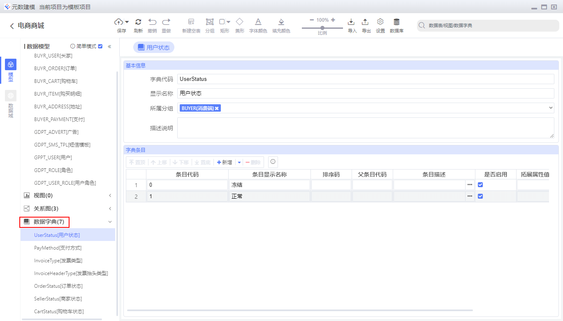This screenshot has width=563, height=321.
Task: Uncheck the enabled box for row 正常
Action: point(480,196)
